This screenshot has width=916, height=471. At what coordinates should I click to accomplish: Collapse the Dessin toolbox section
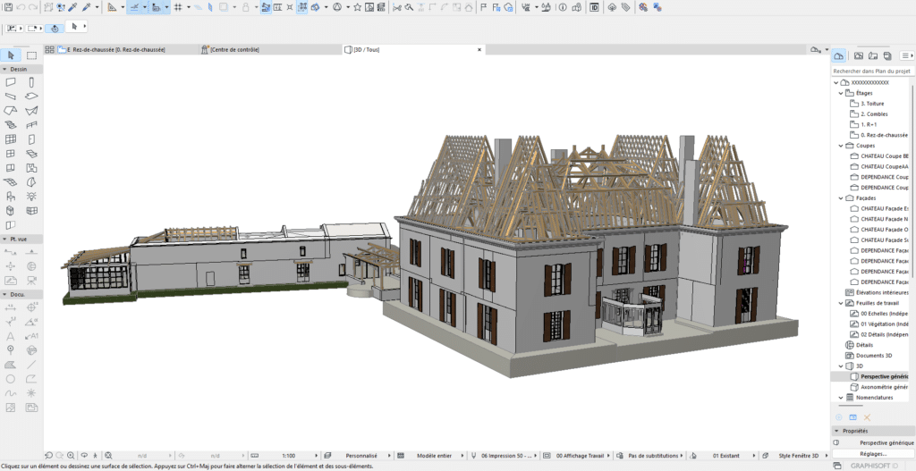coord(4,69)
